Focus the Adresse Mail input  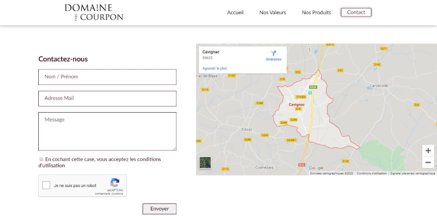click(x=107, y=98)
